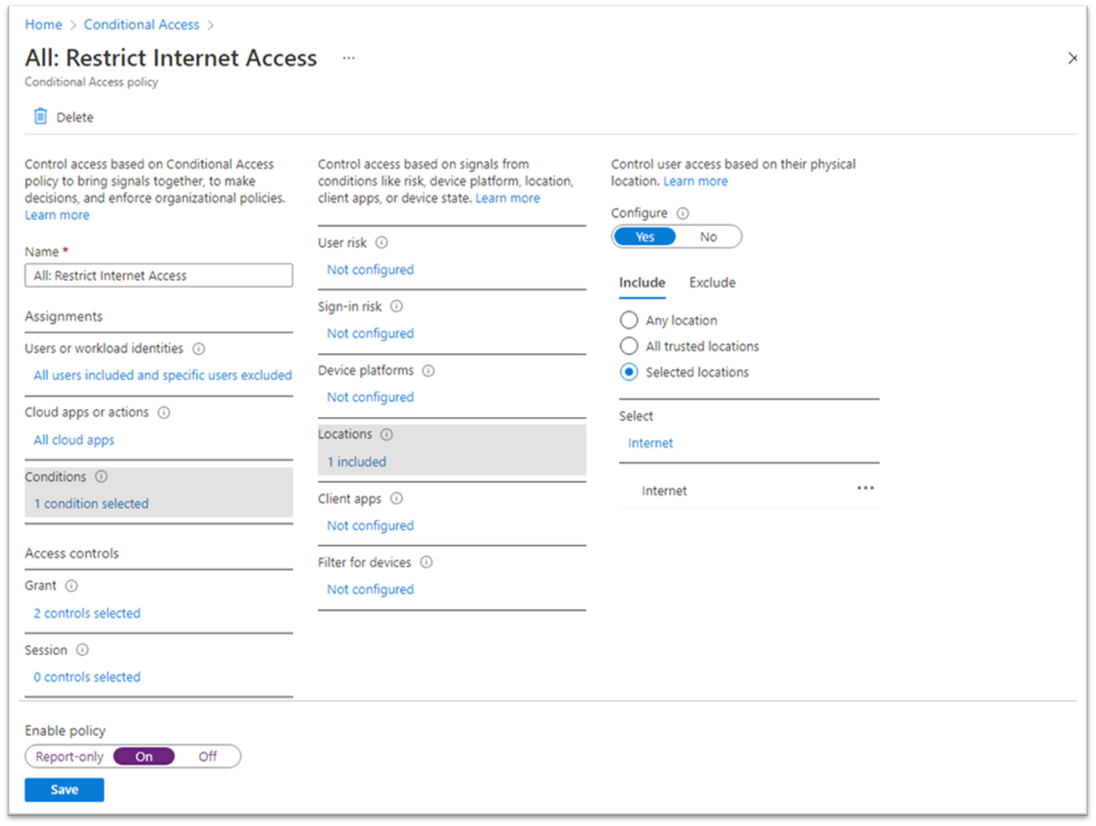Click info icon beside Device platforms

[428, 371]
